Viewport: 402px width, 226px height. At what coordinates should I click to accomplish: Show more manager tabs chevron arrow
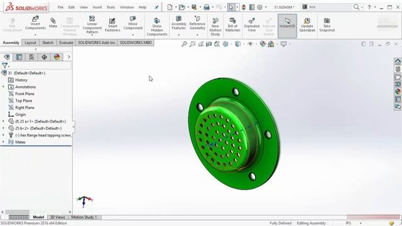tap(68, 57)
